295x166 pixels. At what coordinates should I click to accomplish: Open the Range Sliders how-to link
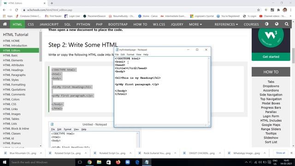[x=271, y=129]
